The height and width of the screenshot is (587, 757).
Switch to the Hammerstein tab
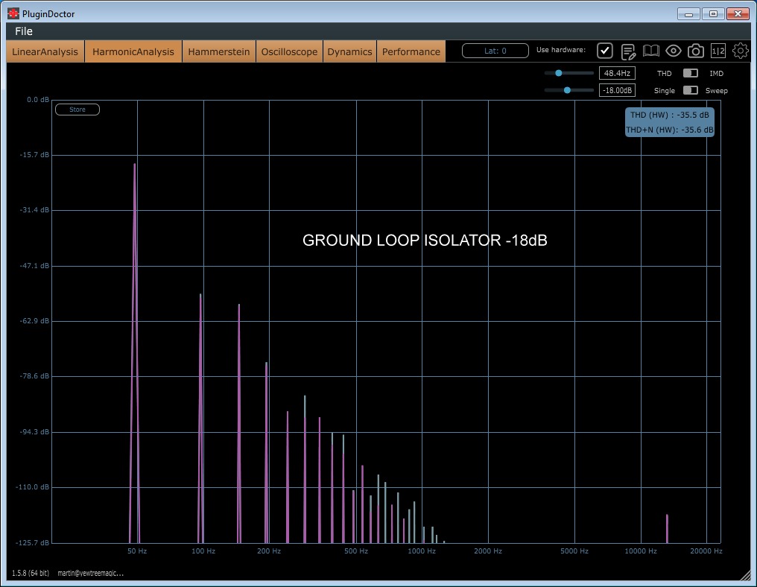click(219, 51)
